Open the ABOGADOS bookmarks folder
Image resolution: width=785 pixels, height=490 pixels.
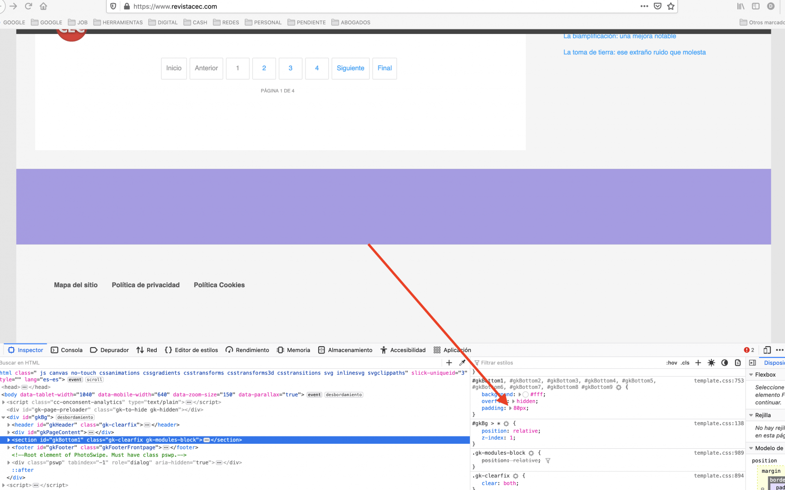(351, 22)
